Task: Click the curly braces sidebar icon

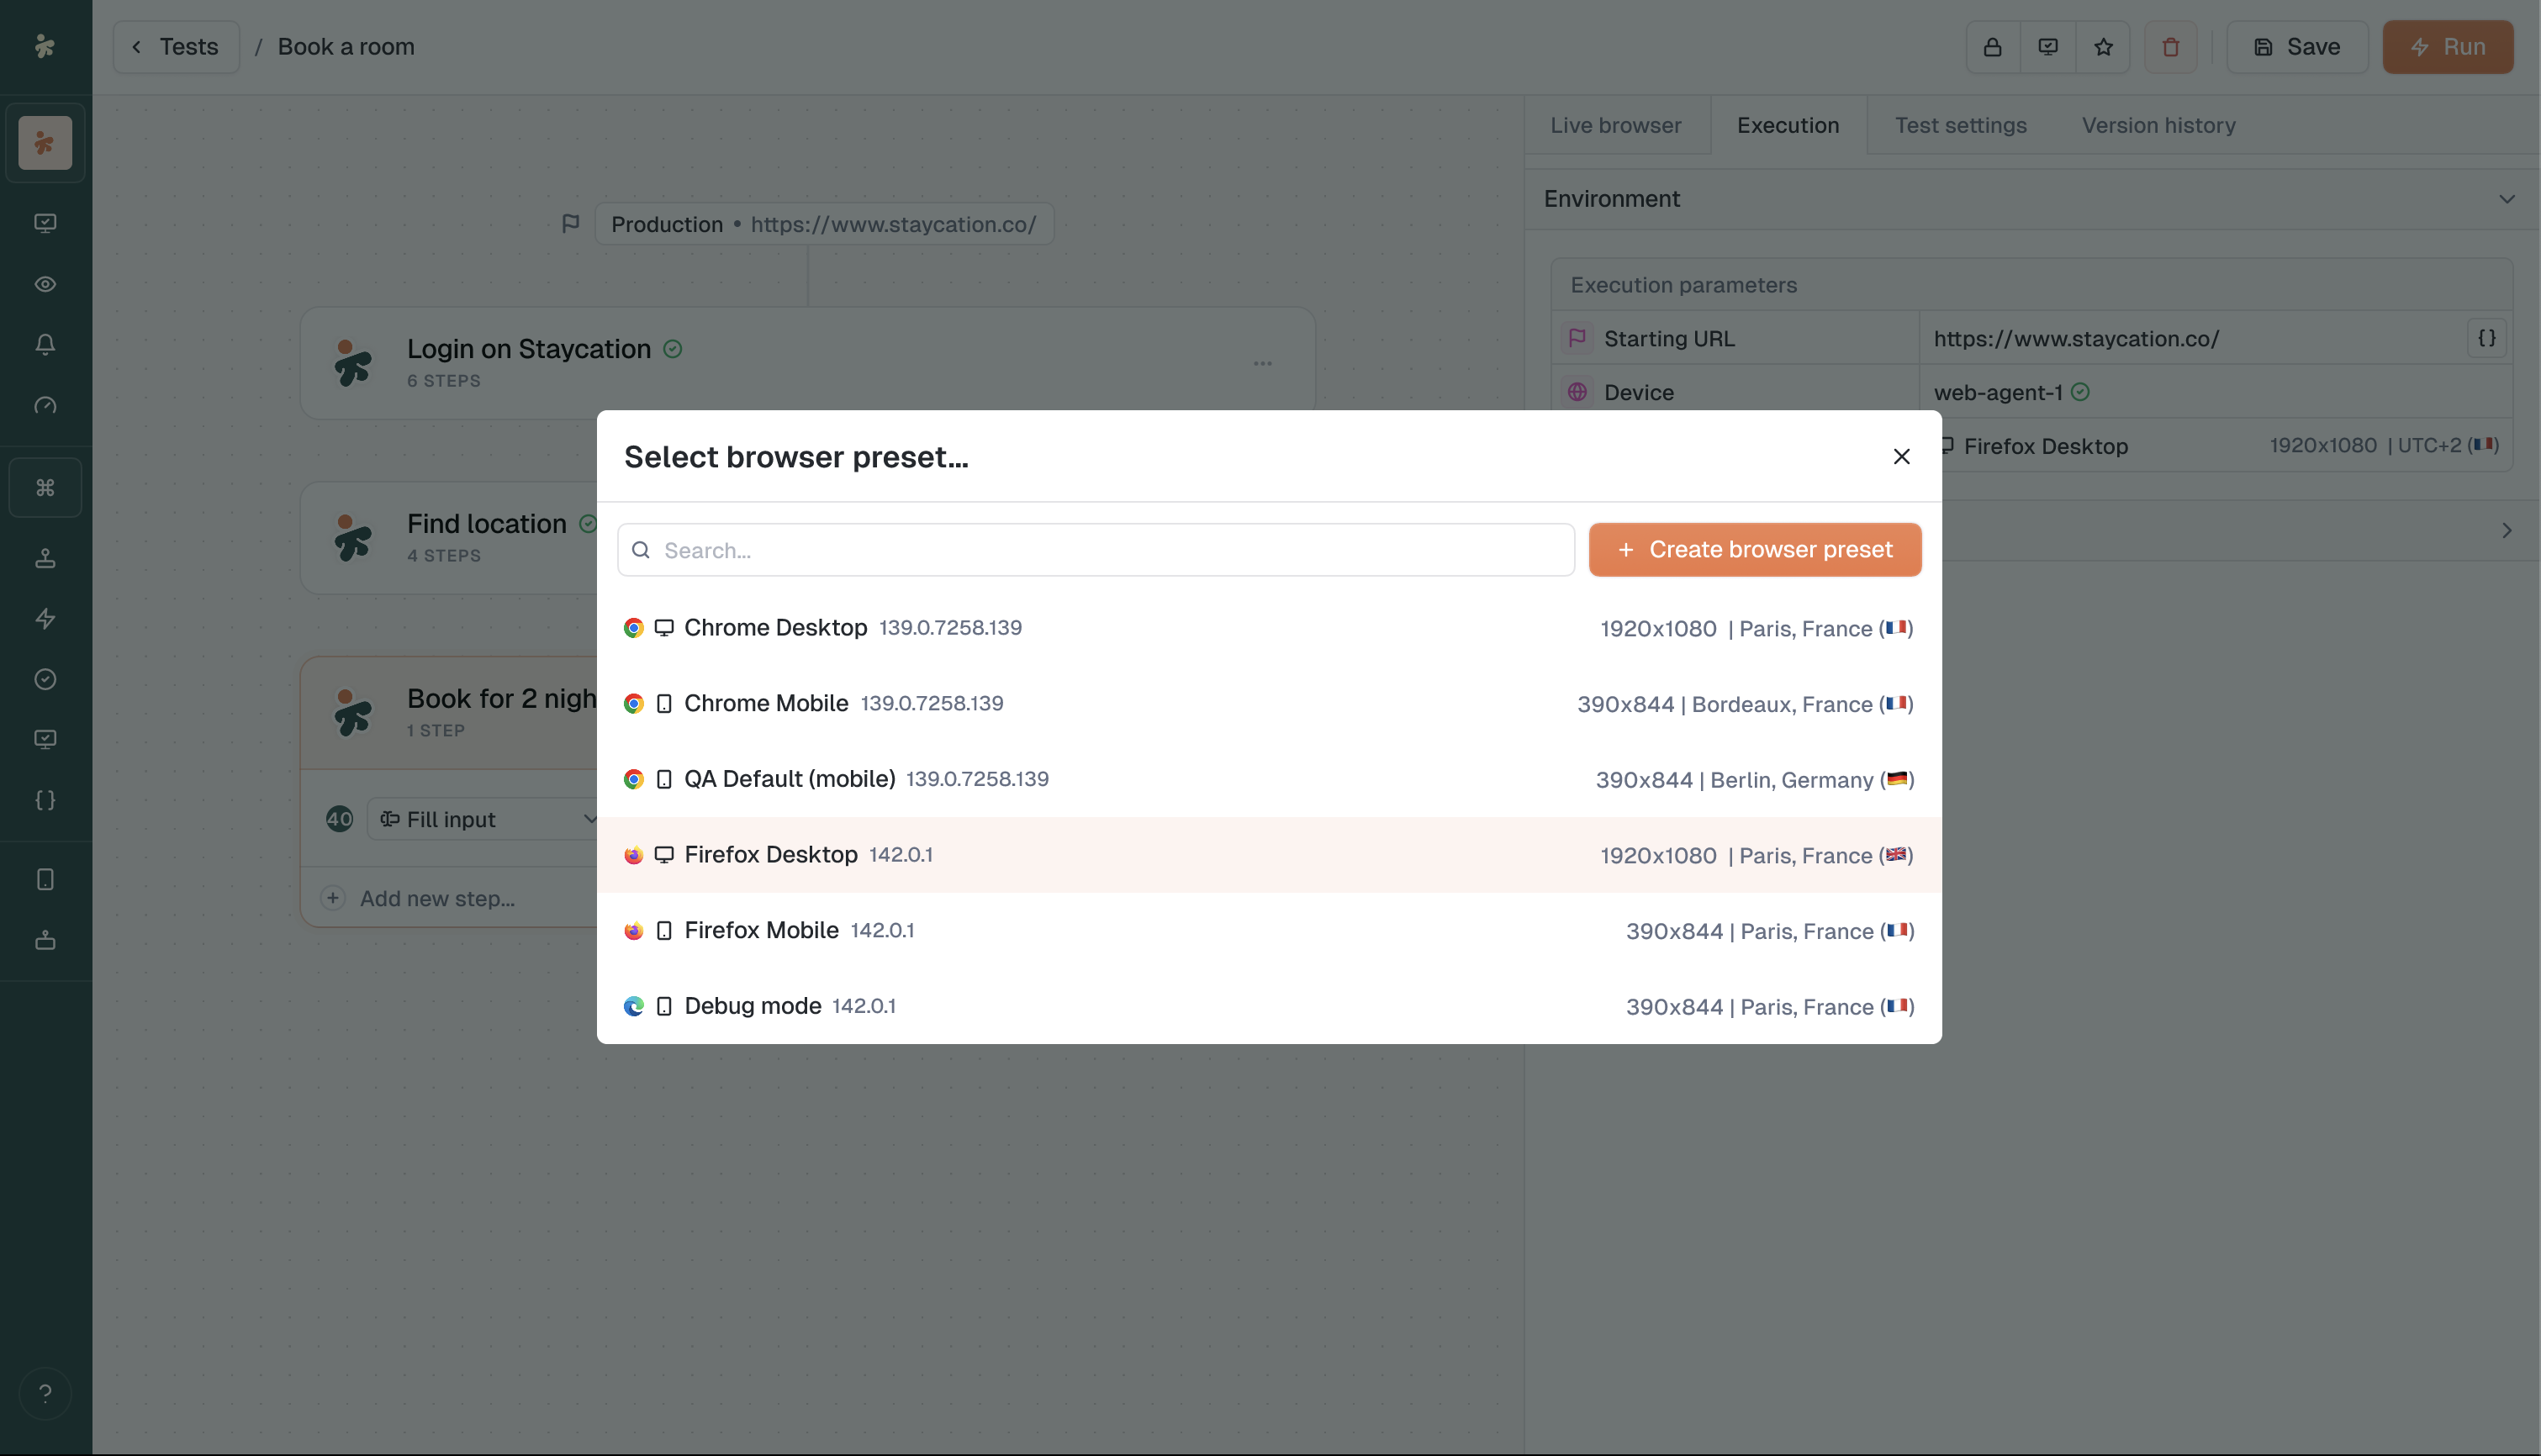Action: click(45, 800)
